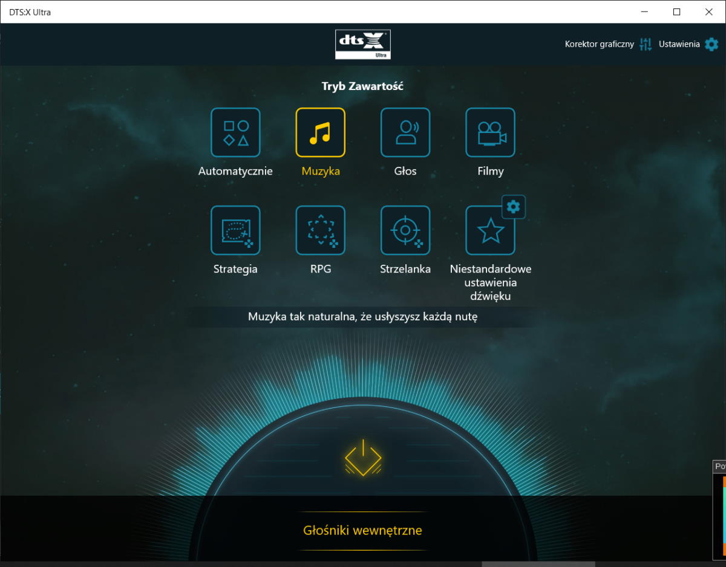726x567 pixels.
Task: Toggle the DTS power button
Action: coord(362,457)
